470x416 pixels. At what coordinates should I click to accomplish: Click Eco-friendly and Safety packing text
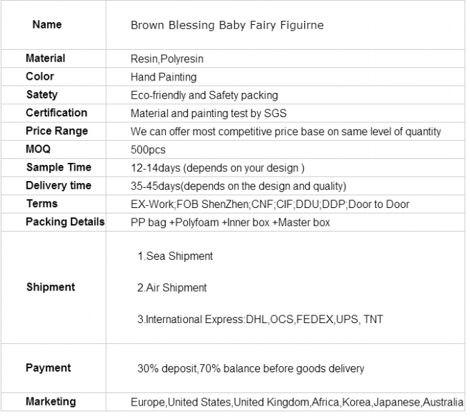click(x=204, y=95)
